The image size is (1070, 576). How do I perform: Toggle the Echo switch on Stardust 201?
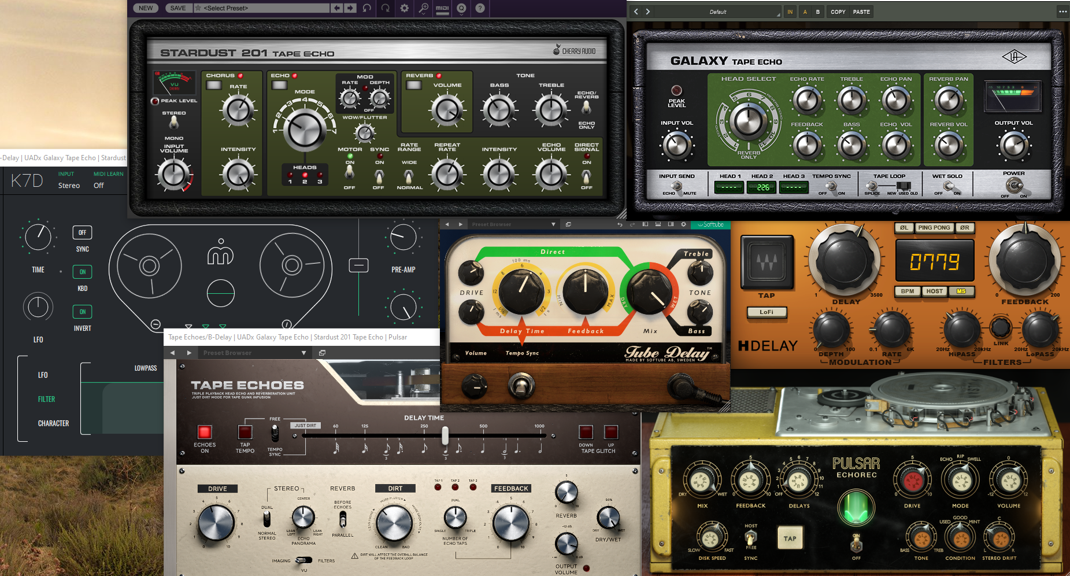tap(279, 85)
